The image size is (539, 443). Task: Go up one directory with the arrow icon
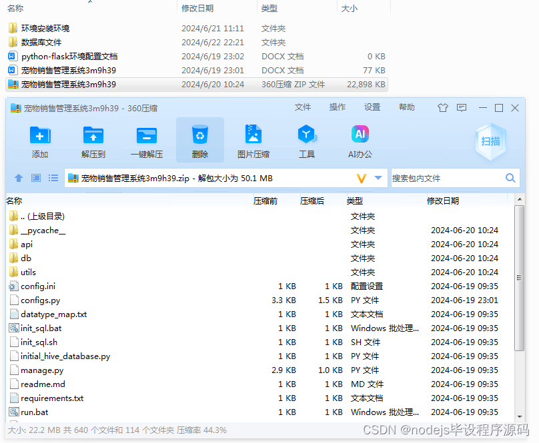tap(19, 178)
